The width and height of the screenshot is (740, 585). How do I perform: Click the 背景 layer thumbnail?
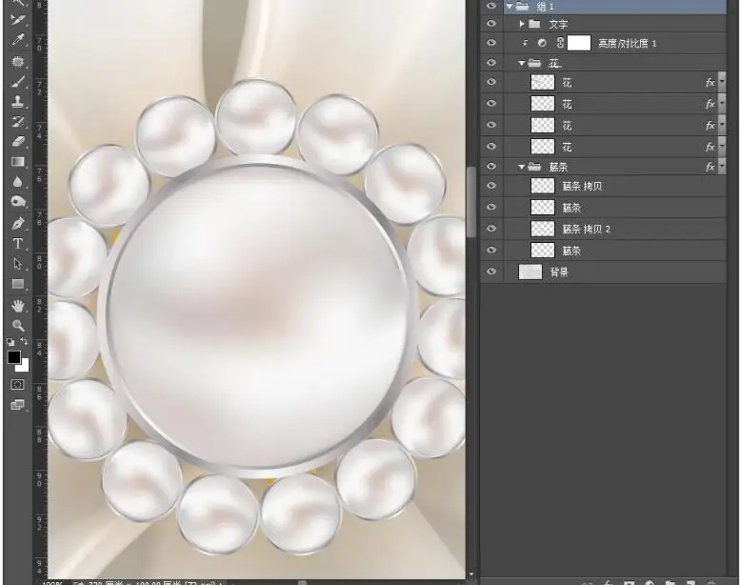[x=530, y=272]
